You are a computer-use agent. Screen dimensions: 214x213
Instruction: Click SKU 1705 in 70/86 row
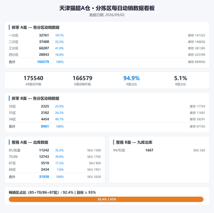(94, 156)
